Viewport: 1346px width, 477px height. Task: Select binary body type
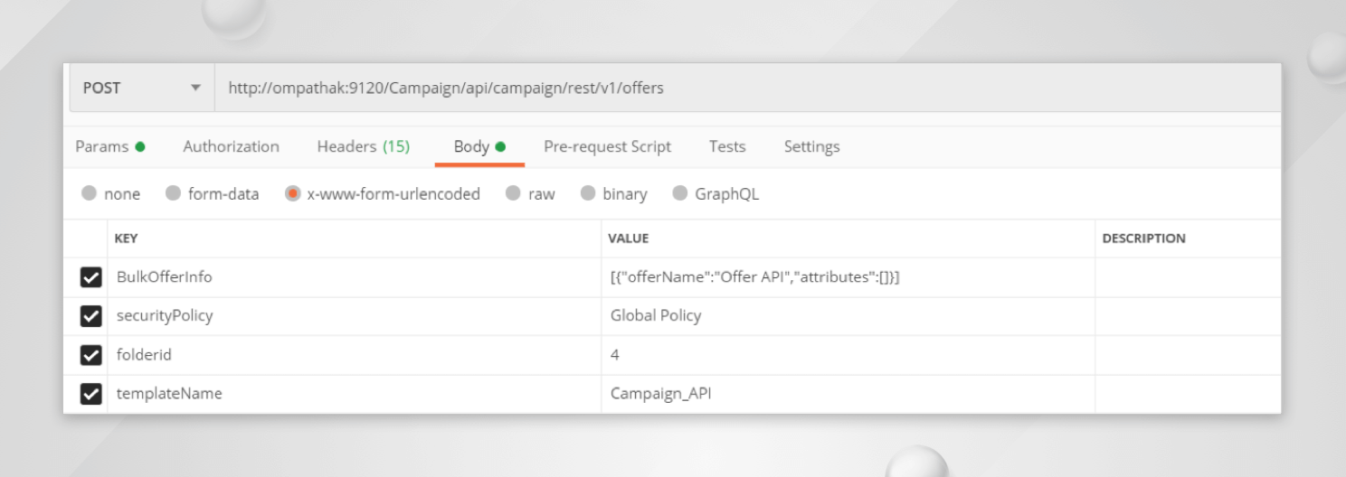(588, 194)
